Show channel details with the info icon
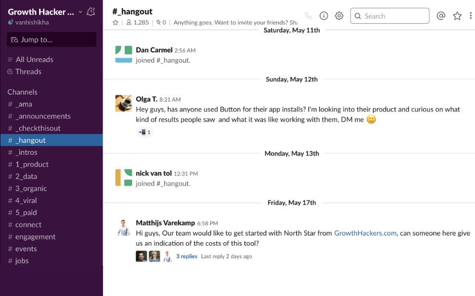475x296 pixels. click(x=324, y=16)
